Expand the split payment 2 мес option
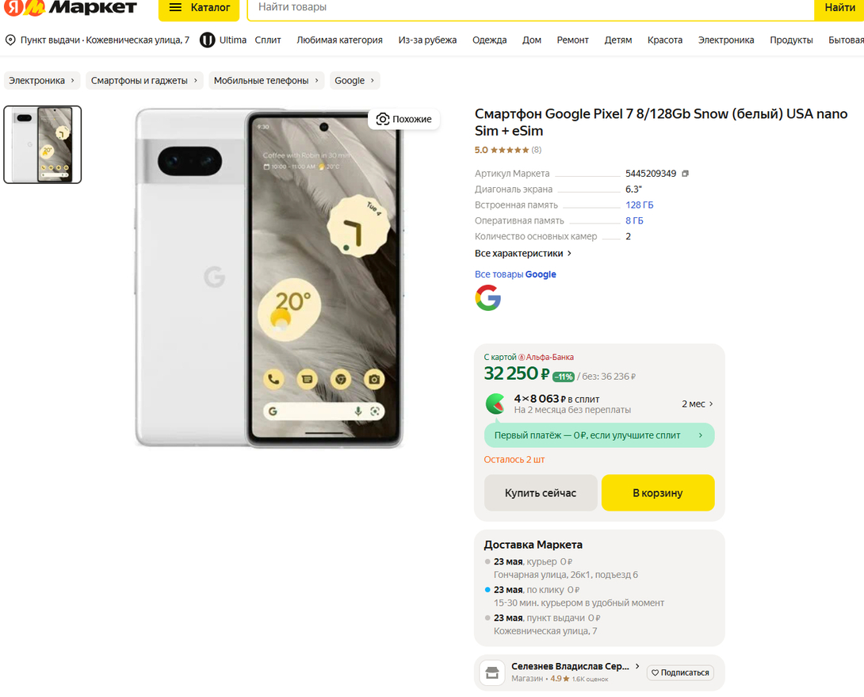864x697 pixels. pos(698,404)
